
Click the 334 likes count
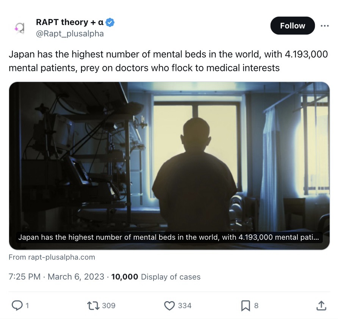click(185, 306)
